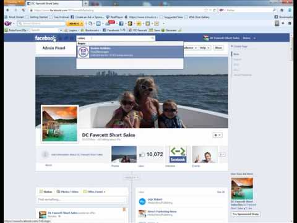Click About link under page info

click(x=49, y=165)
